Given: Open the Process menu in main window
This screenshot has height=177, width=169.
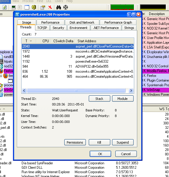Looking at the screenshot, I should point(28,1).
